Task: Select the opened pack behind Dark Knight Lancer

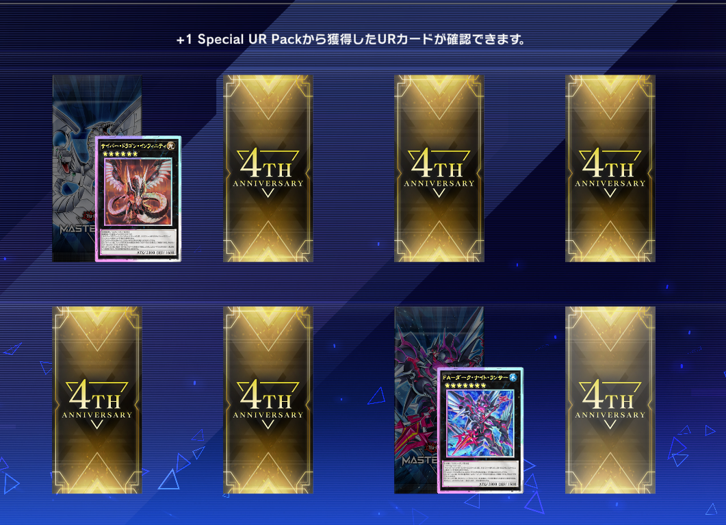Action: tap(416, 400)
